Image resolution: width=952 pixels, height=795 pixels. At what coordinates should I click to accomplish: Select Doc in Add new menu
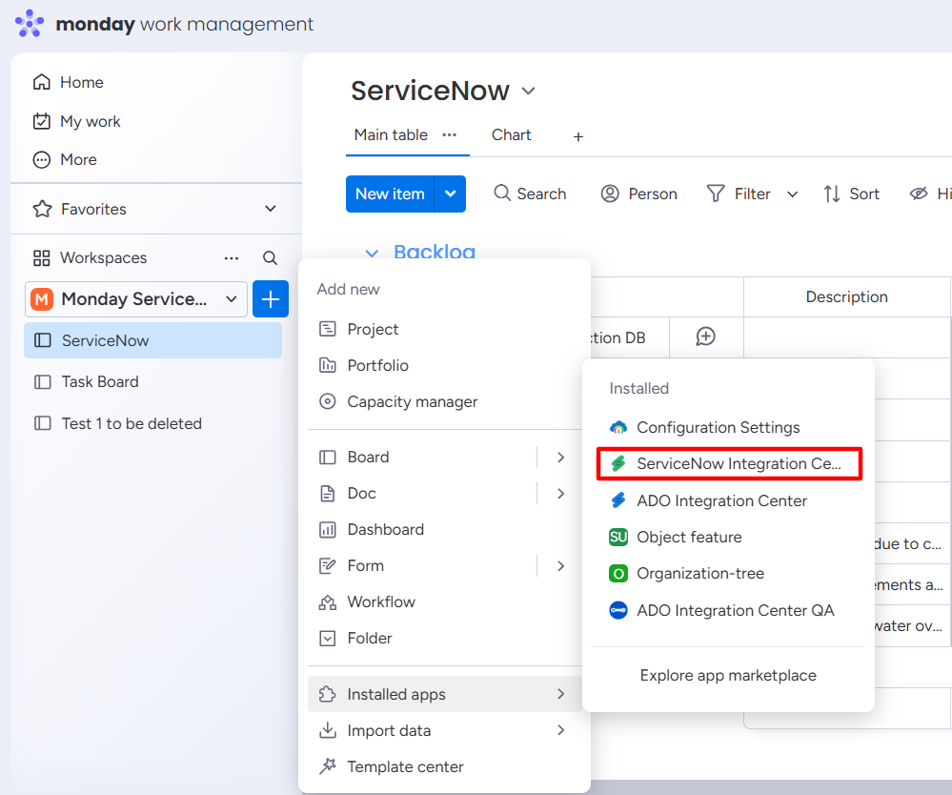click(x=422, y=493)
